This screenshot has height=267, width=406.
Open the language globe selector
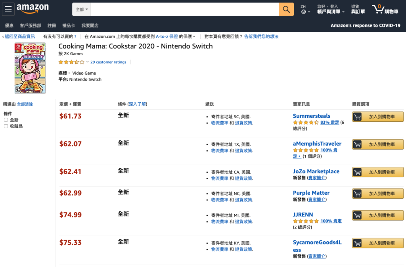(305, 9)
